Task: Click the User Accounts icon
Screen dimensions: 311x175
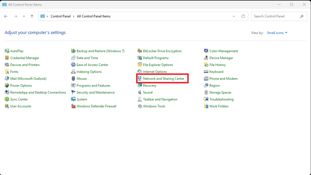Action: pyautogui.click(x=7, y=106)
